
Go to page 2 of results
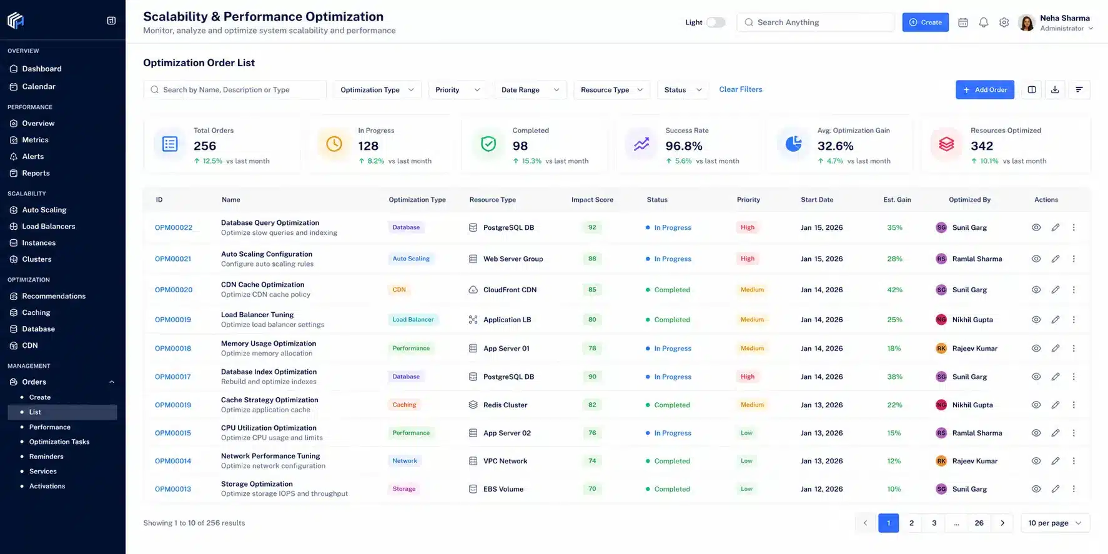tap(911, 523)
